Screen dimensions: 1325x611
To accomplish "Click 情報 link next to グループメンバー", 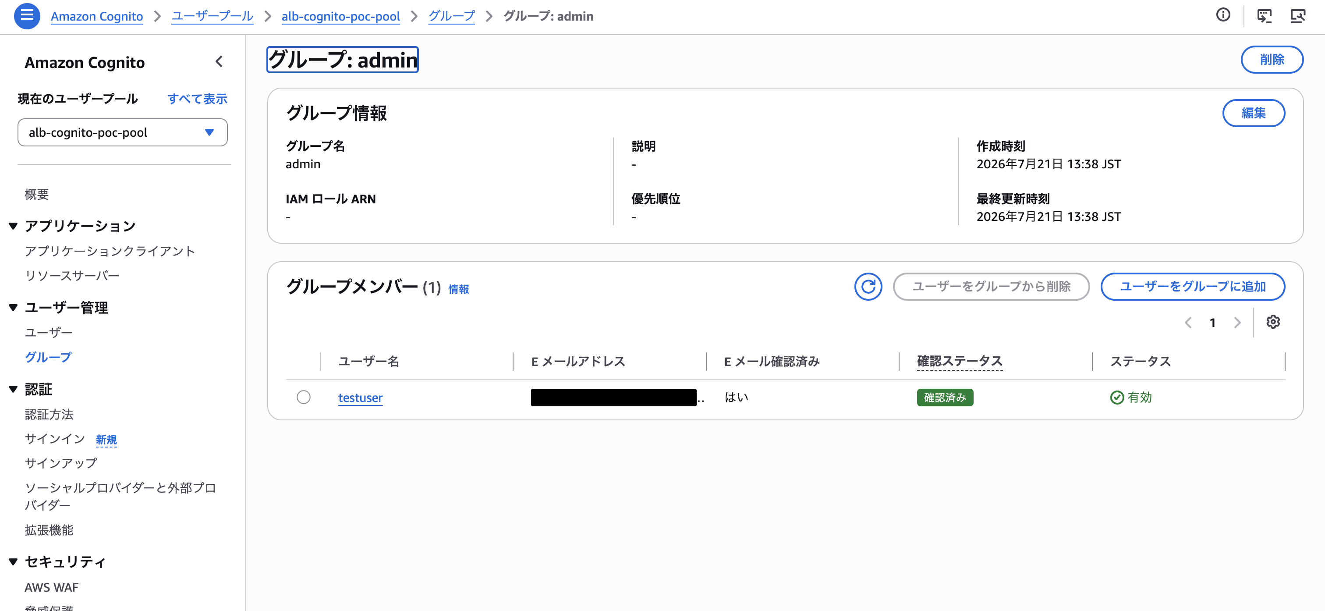I will (458, 289).
